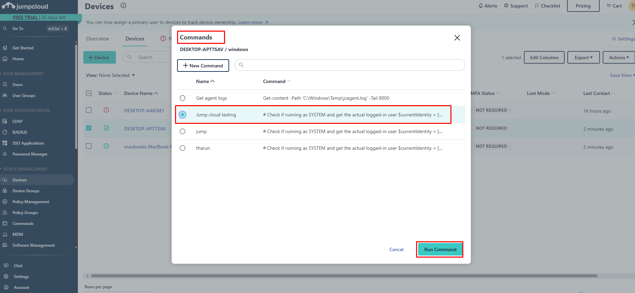Sort commands by Command column
The height and width of the screenshot is (293, 635).
(x=277, y=81)
